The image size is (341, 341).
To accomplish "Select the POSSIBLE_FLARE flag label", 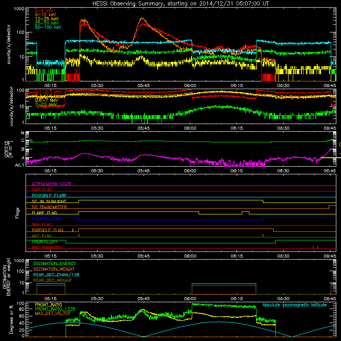I will [x=49, y=196].
